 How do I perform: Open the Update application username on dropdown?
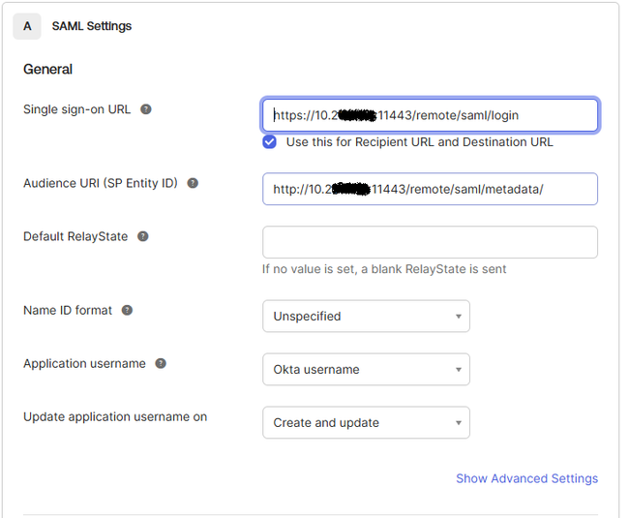(366, 422)
